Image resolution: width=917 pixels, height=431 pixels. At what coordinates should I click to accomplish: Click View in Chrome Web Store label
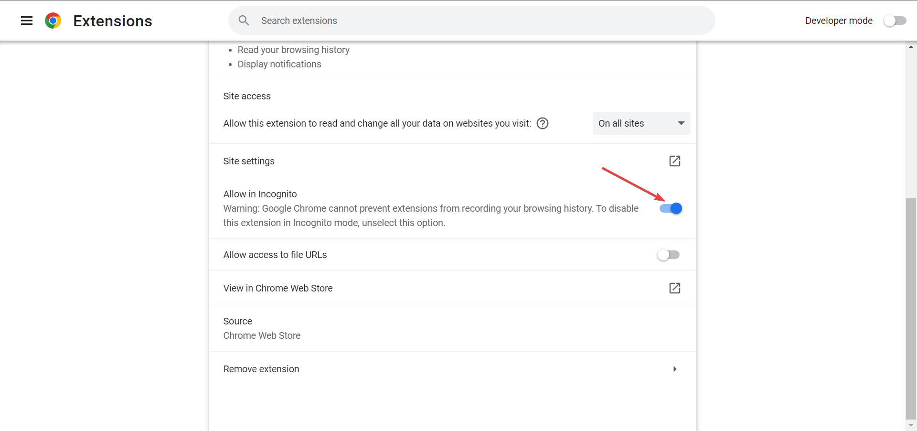[278, 288]
